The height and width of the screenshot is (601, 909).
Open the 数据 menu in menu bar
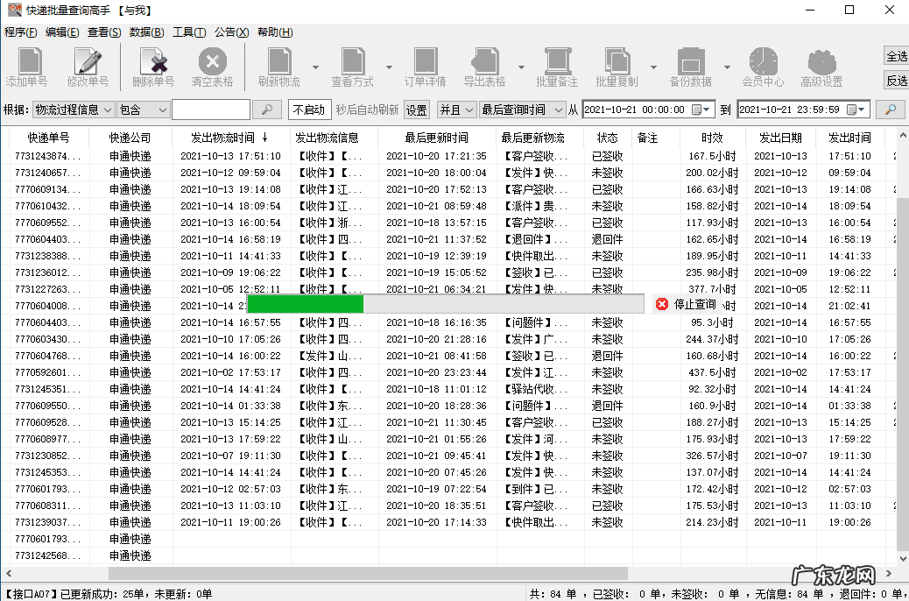pos(146,32)
